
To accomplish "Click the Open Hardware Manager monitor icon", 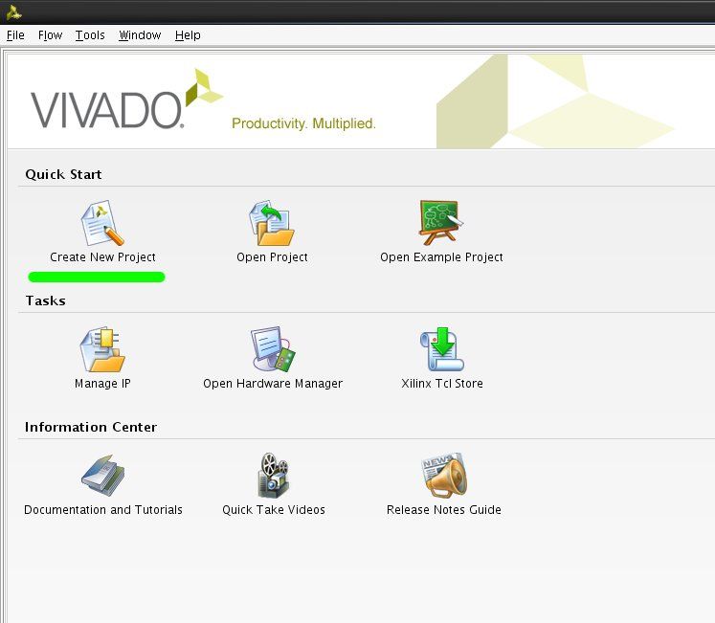I will click(273, 349).
